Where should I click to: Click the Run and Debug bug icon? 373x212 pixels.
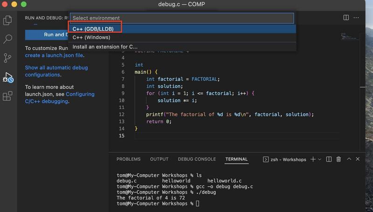pos(8,77)
